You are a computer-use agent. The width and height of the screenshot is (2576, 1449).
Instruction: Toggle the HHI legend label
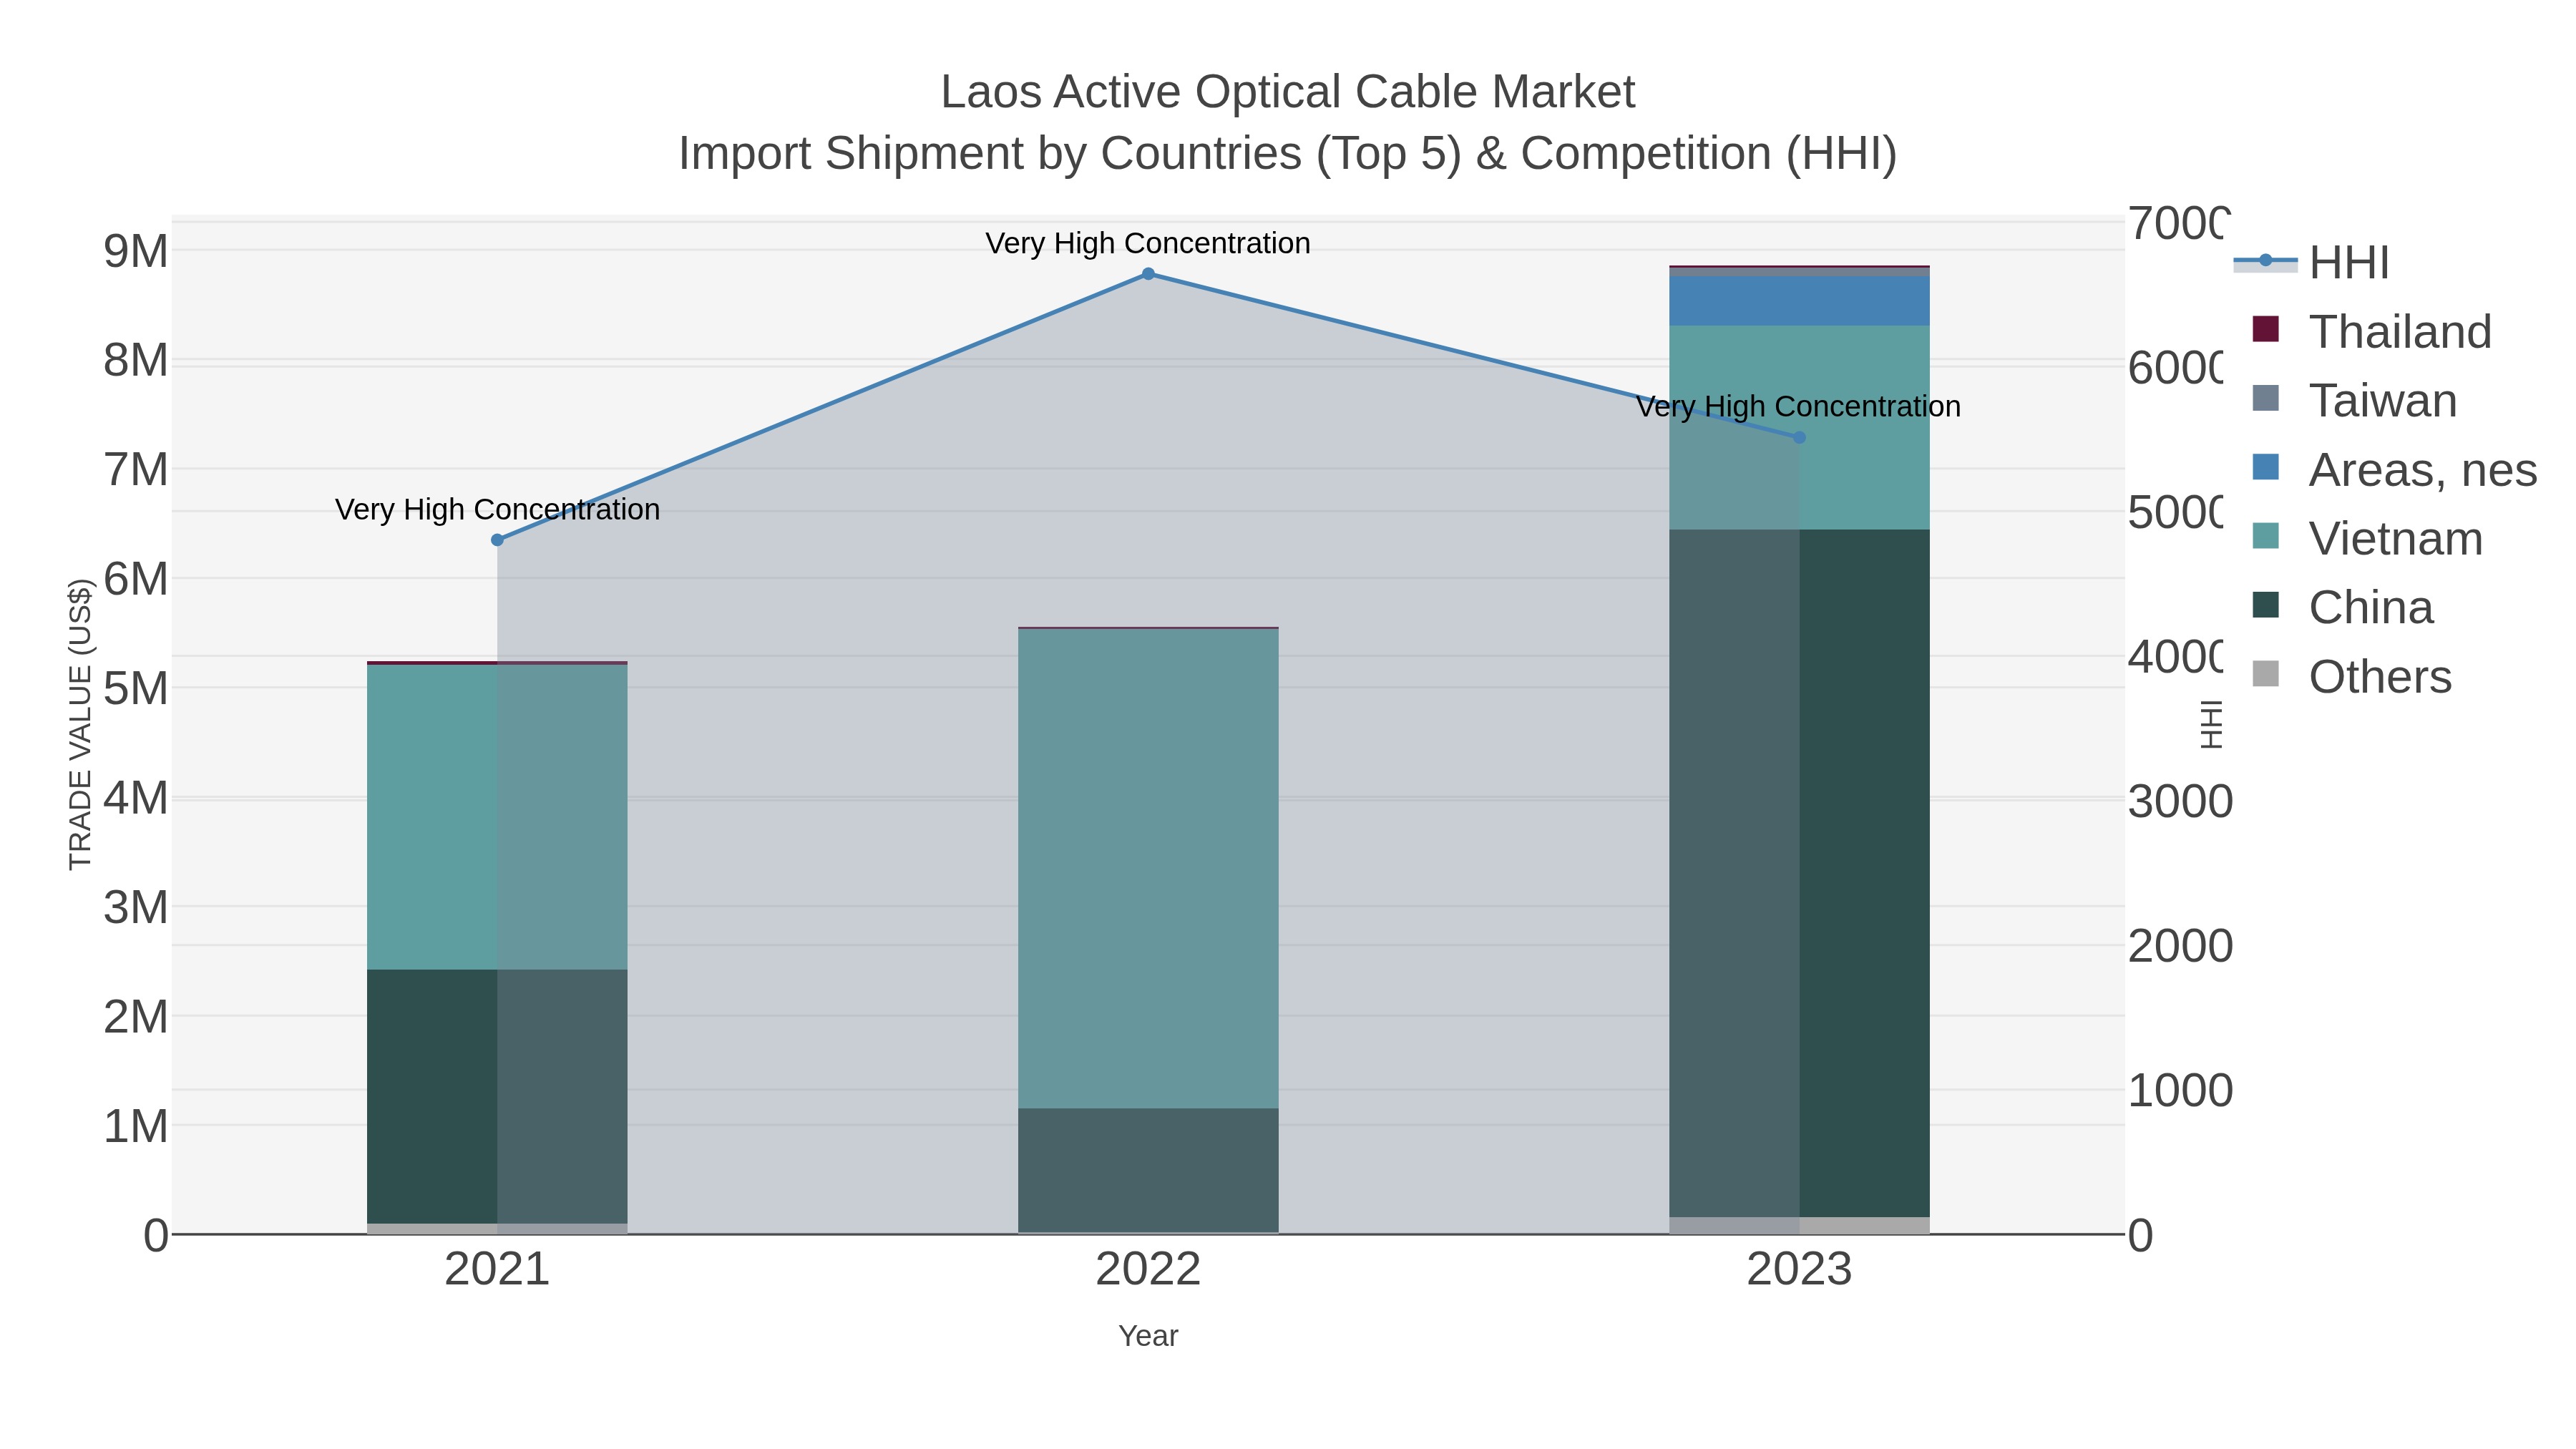pyautogui.click(x=2349, y=263)
